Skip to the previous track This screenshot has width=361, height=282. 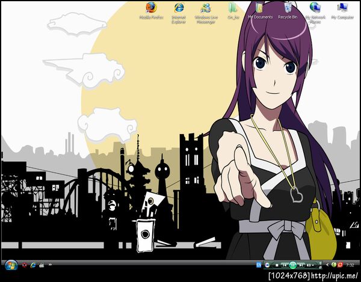(x=284, y=265)
